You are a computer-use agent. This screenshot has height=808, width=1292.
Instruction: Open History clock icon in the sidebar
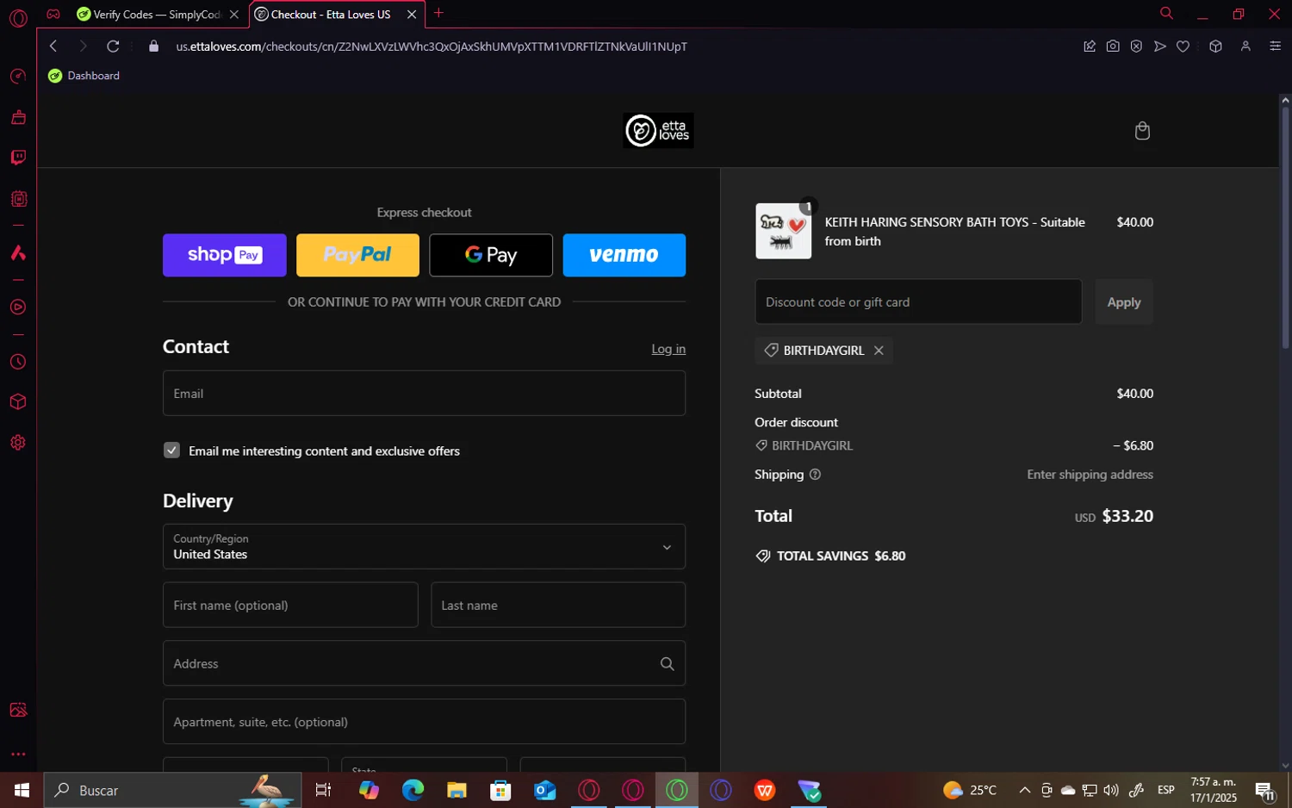coord(18,362)
